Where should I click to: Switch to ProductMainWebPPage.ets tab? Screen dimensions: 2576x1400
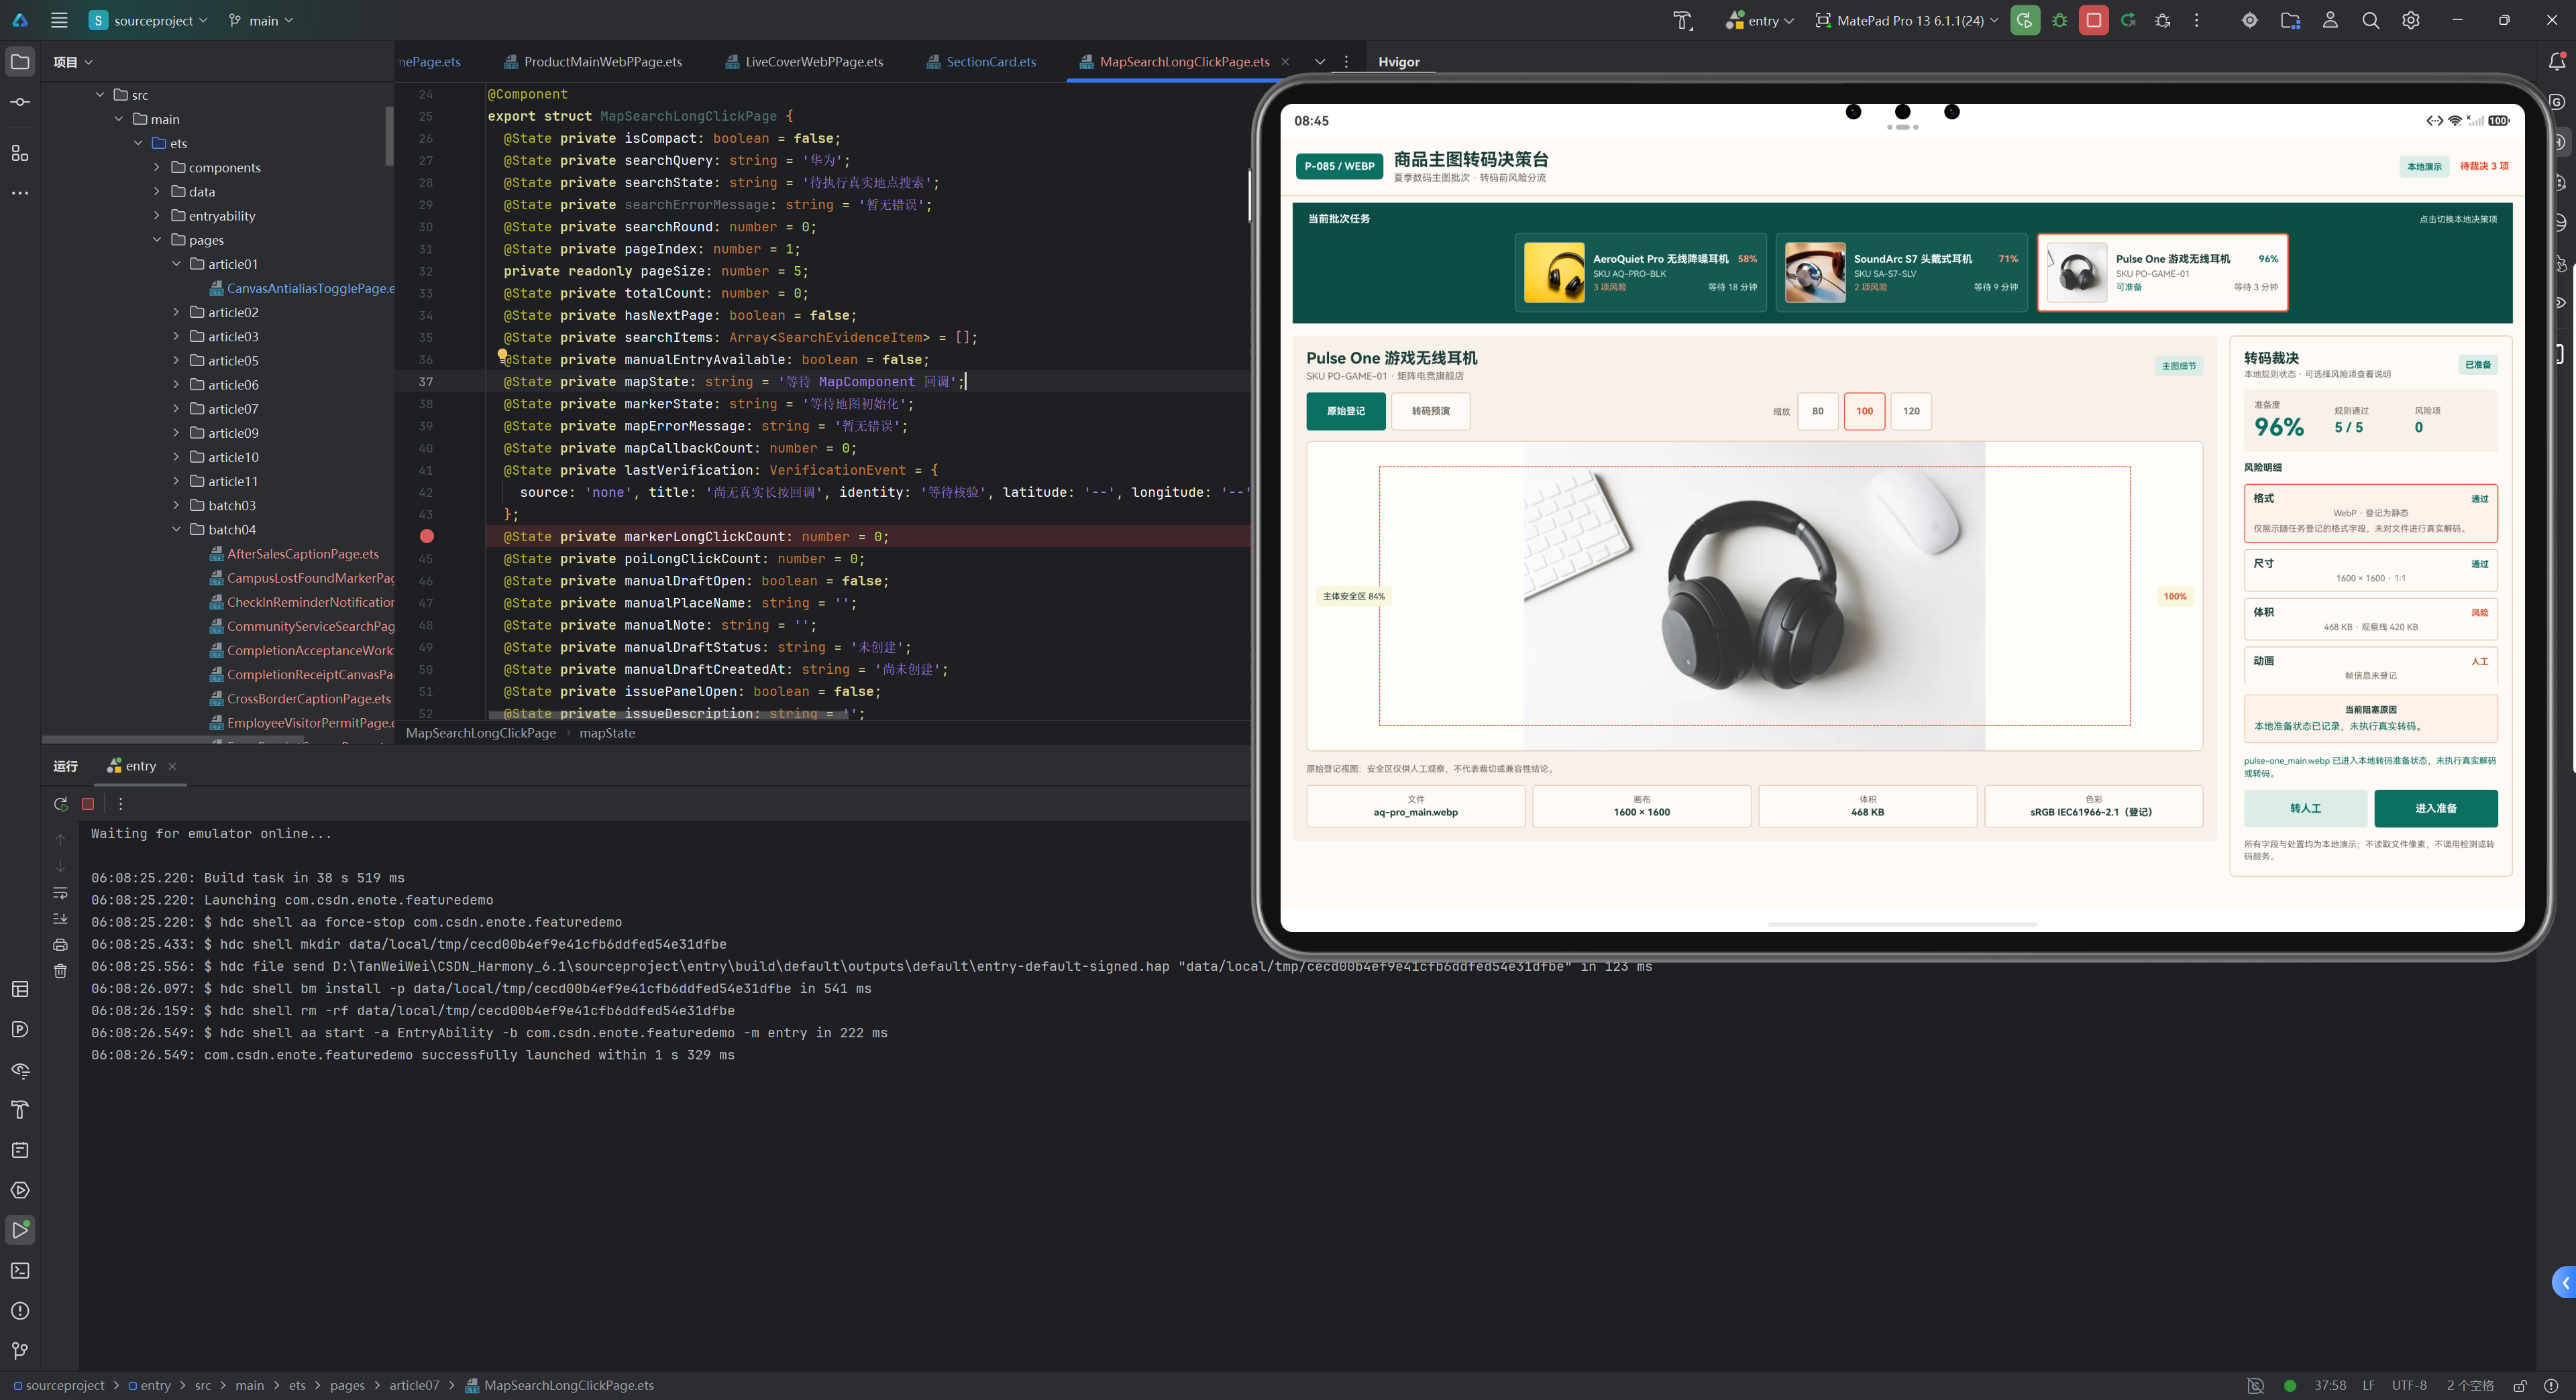(x=593, y=62)
